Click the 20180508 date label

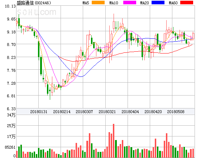(x=176, y=112)
